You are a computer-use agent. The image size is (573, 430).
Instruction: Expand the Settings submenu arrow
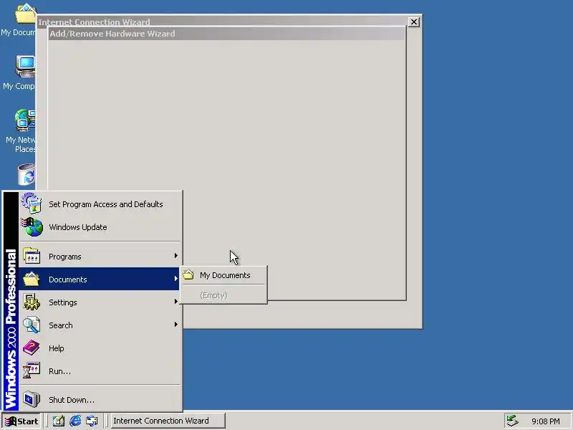pos(175,302)
